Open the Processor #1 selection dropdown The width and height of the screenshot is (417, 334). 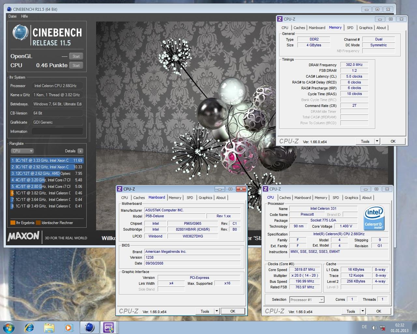pyautogui.click(x=307, y=300)
